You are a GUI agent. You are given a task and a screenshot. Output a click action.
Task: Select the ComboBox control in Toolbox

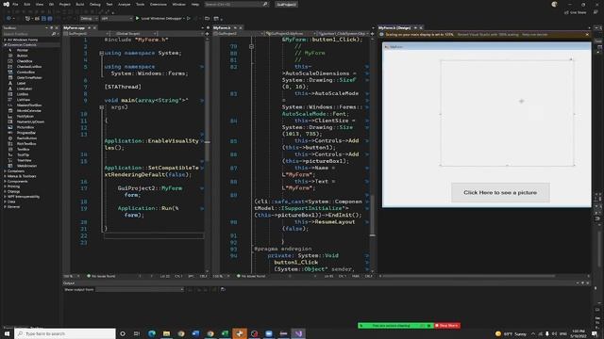tap(25, 72)
